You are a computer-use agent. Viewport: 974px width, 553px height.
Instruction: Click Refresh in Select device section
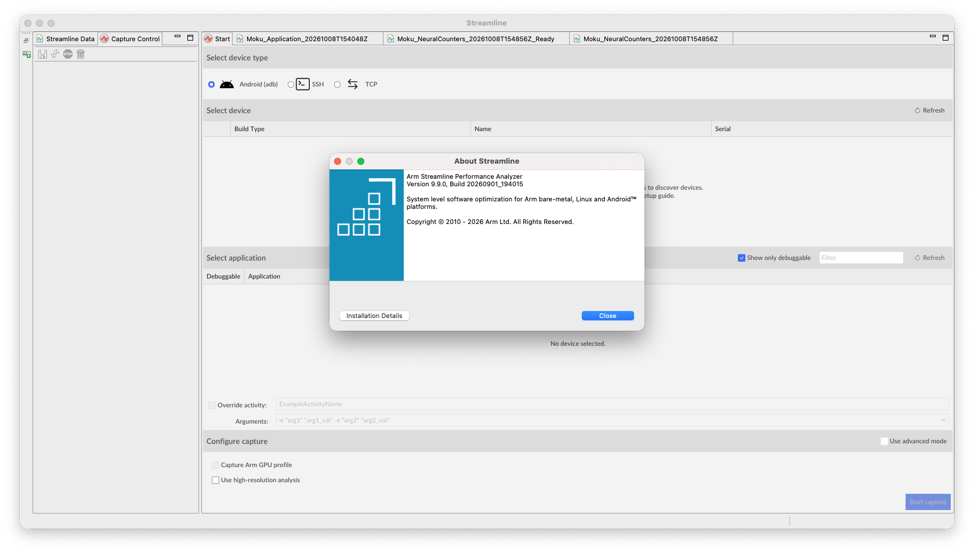click(930, 110)
